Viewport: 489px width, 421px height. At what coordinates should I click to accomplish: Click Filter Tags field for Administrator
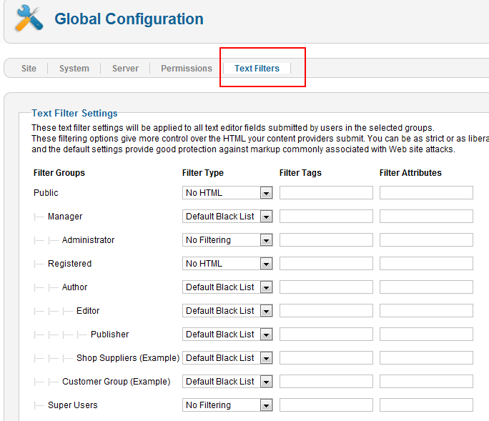tap(326, 240)
